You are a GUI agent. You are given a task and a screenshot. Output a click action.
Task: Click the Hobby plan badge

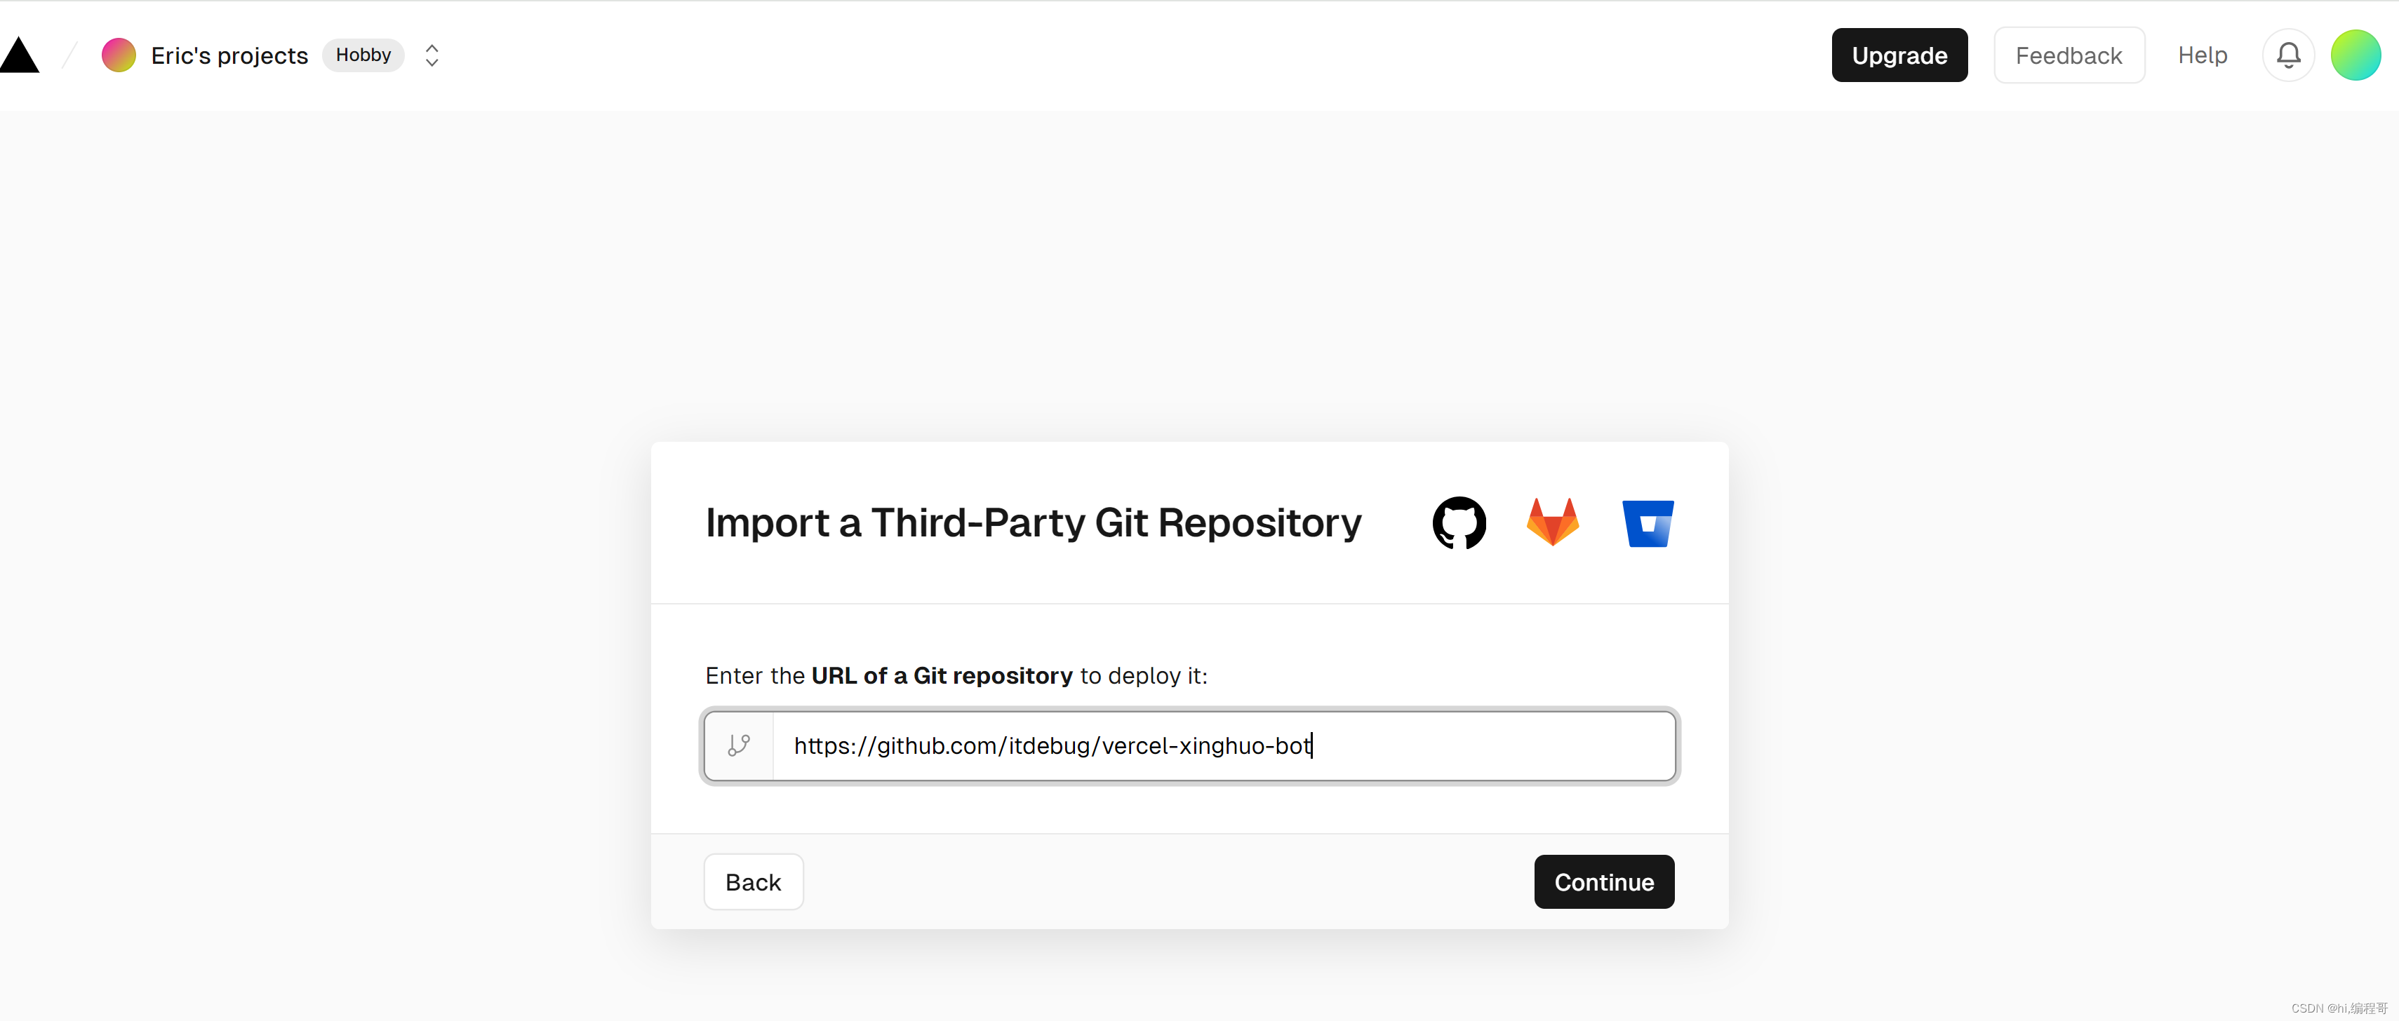363,56
